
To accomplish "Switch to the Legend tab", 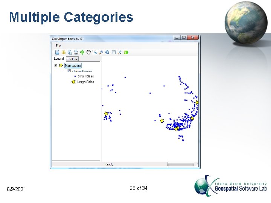I will tap(59, 59).
